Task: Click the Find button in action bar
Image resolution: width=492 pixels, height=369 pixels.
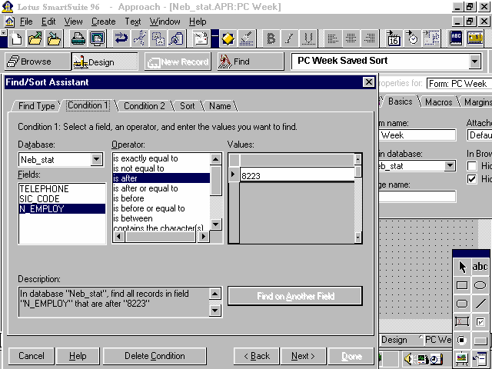Action: coord(250,61)
